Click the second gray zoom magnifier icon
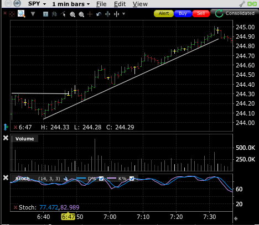This screenshot has height=225, width=259. tap(81, 14)
